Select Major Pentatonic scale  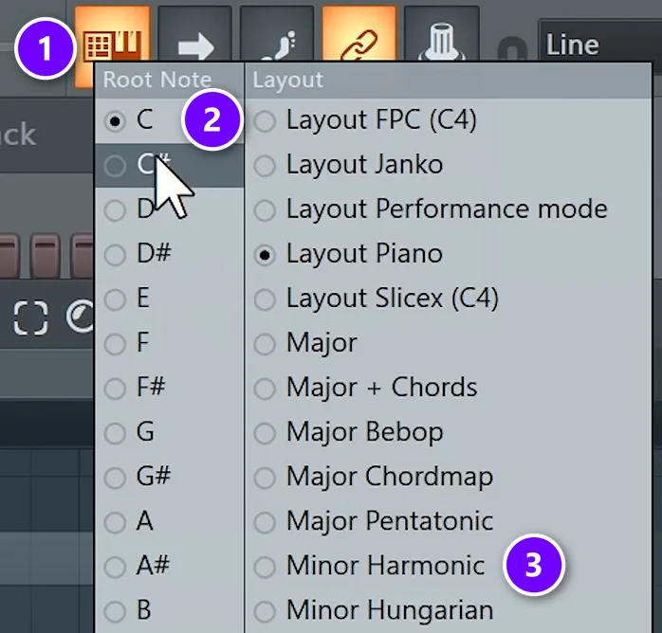tap(449, 521)
